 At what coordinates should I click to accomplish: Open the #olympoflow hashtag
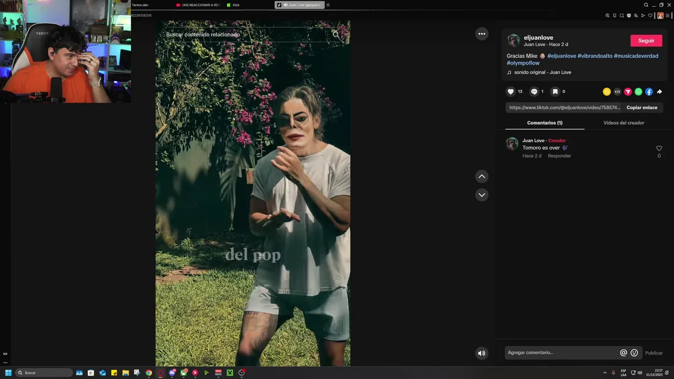point(523,63)
